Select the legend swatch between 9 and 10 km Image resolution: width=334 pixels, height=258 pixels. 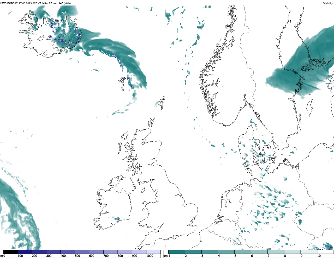click(x=309, y=252)
